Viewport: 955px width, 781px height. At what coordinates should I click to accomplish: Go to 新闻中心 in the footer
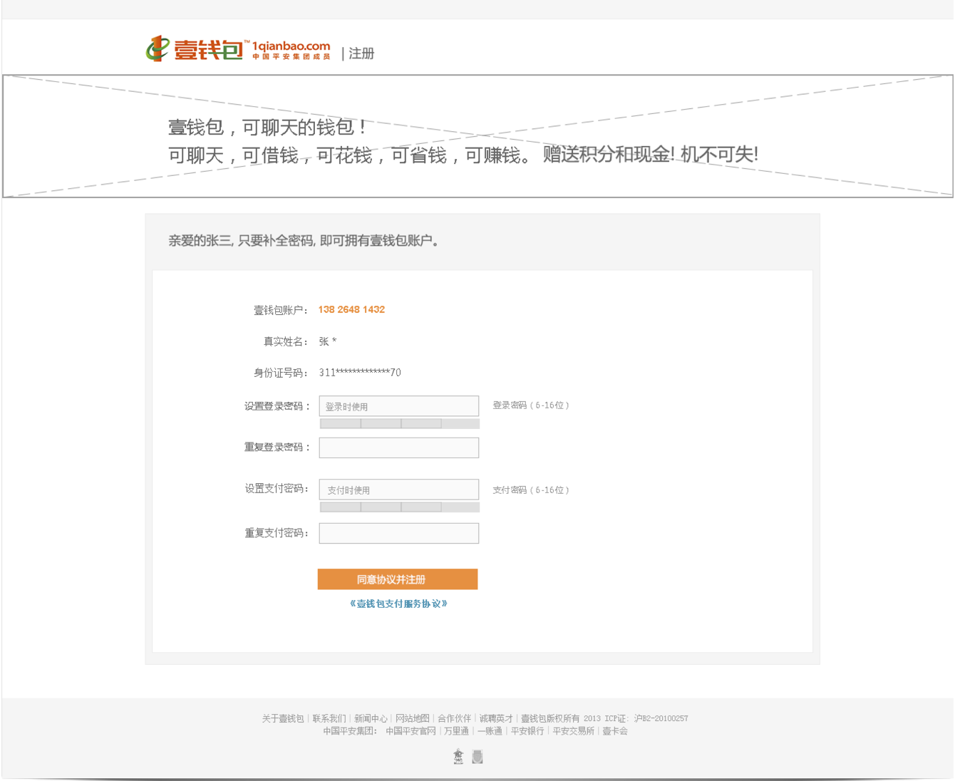click(x=371, y=718)
